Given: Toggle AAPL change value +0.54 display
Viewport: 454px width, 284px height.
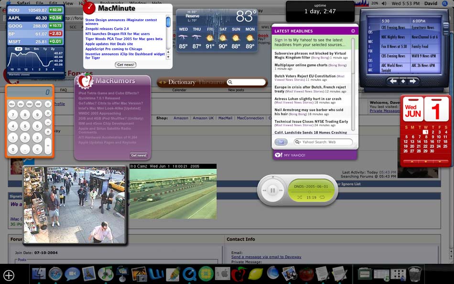Looking at the screenshot, I should (x=55, y=18).
